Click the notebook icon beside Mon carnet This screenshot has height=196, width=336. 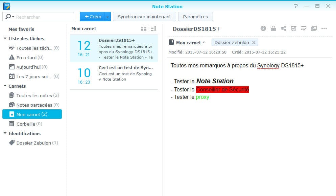coord(171,42)
